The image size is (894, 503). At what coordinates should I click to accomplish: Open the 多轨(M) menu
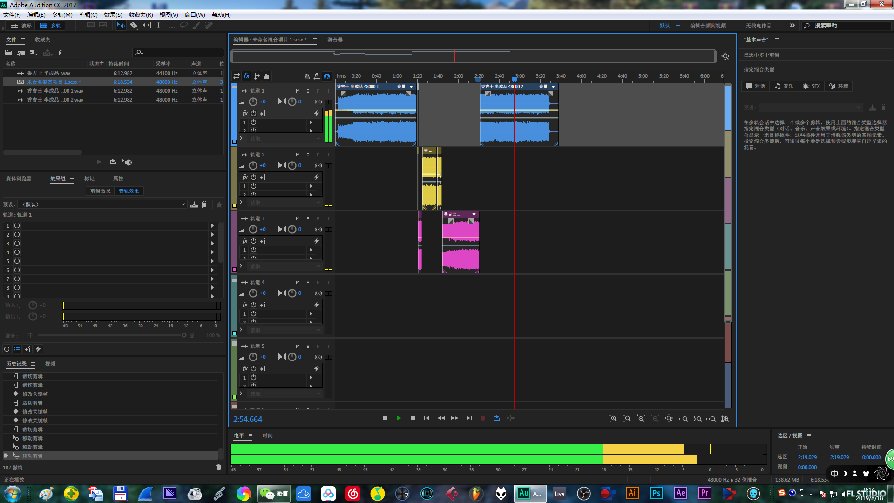(62, 15)
